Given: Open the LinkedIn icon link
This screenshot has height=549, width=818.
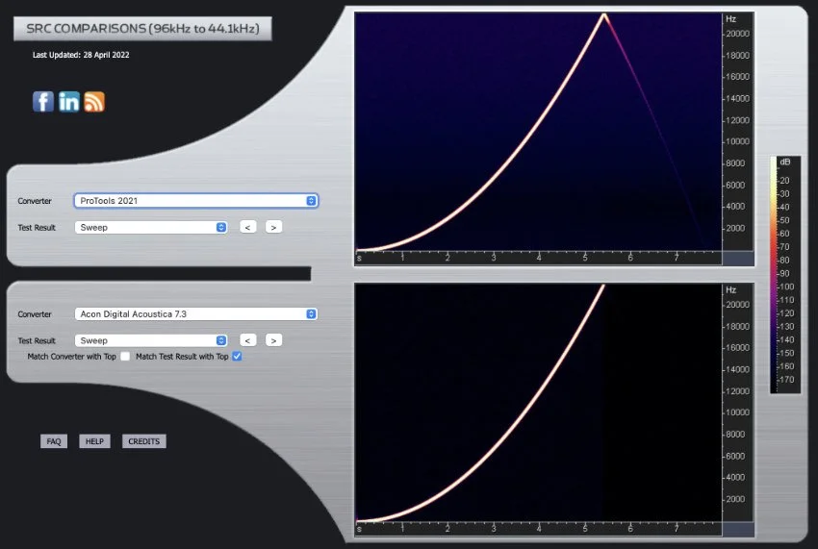Looking at the screenshot, I should [x=69, y=102].
